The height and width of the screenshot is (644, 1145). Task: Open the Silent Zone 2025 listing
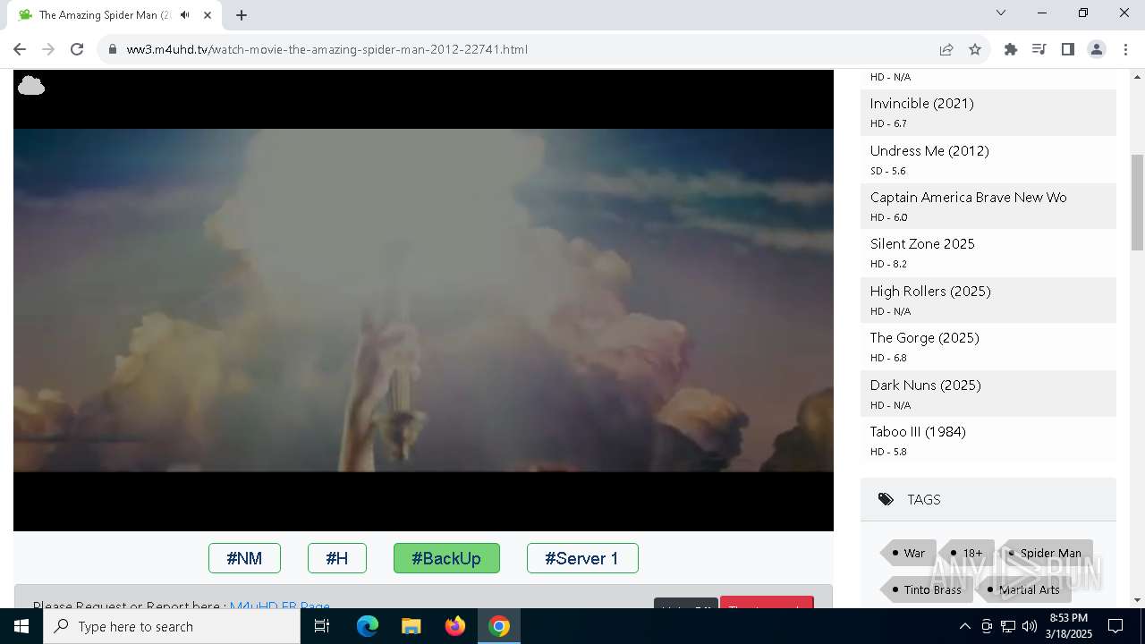(922, 244)
